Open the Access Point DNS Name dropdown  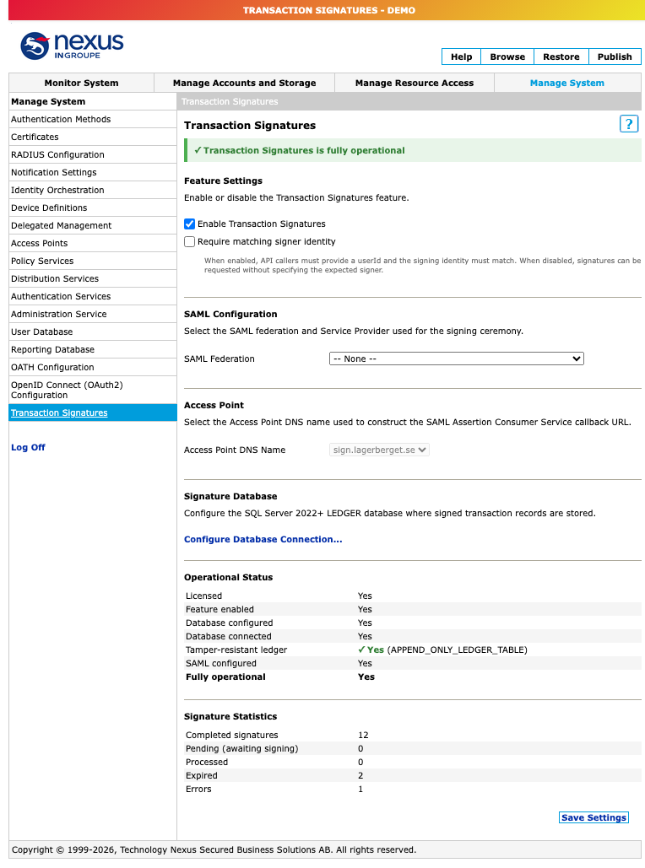(x=379, y=450)
